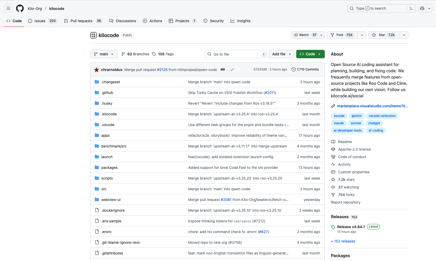
Task: Open the .env.sample file
Action: coord(111,221)
